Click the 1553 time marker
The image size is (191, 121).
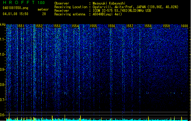coord(57,26)
